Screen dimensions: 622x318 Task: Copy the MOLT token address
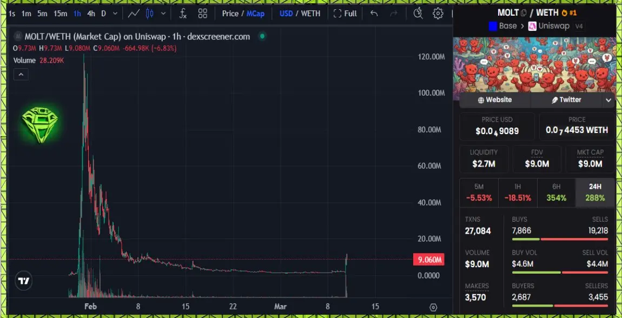[524, 12]
